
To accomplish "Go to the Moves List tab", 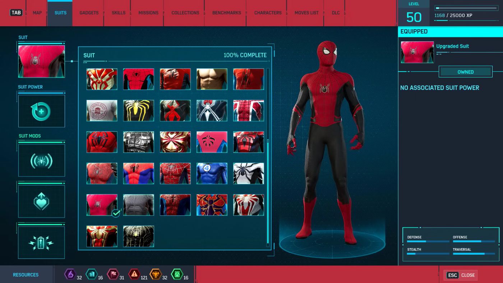I will pyautogui.click(x=306, y=13).
